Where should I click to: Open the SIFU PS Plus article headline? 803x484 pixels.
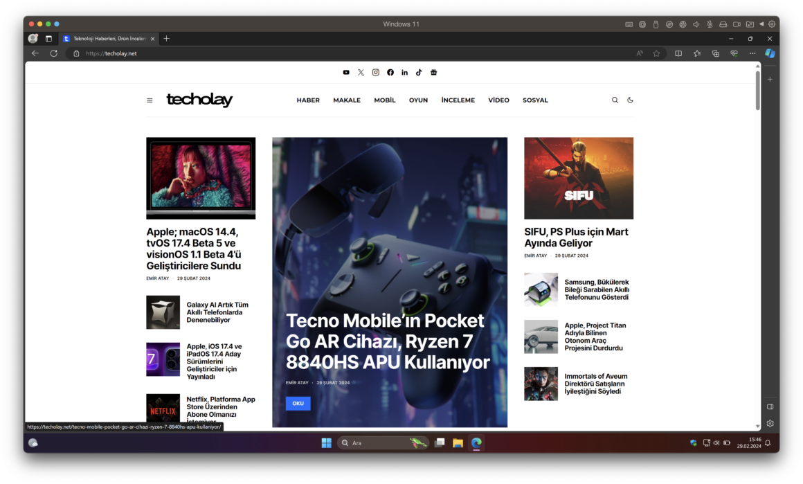576,237
